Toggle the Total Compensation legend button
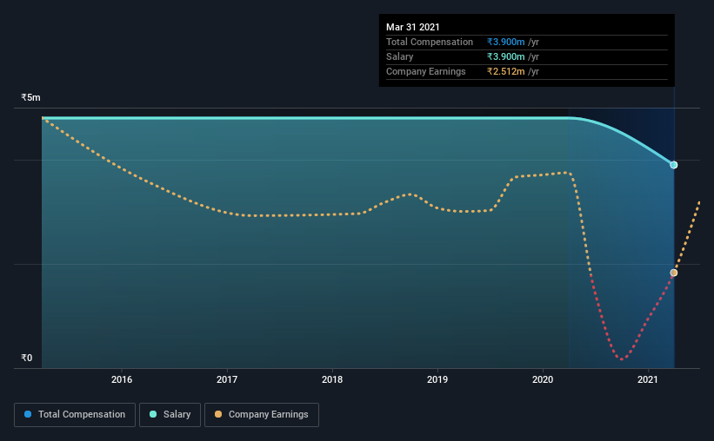The height and width of the screenshot is (441, 714). pyautogui.click(x=75, y=415)
